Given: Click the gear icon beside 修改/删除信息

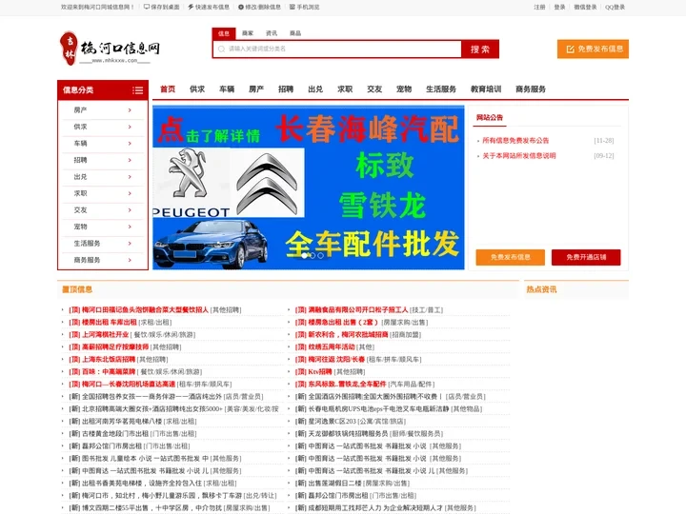Looking at the screenshot, I should pos(241,7).
